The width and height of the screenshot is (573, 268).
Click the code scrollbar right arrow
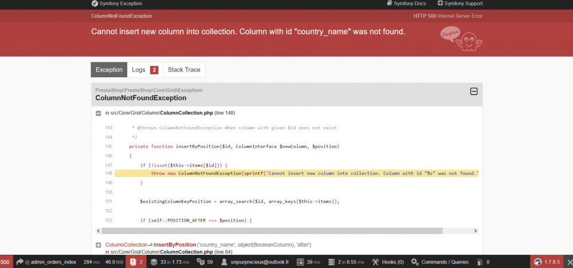(475, 231)
